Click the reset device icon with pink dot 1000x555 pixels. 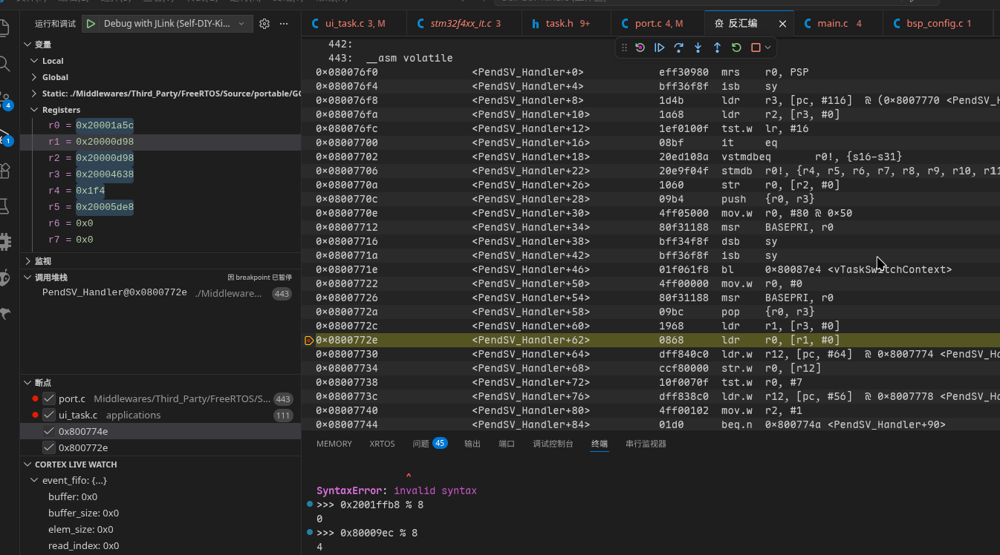[x=640, y=47]
